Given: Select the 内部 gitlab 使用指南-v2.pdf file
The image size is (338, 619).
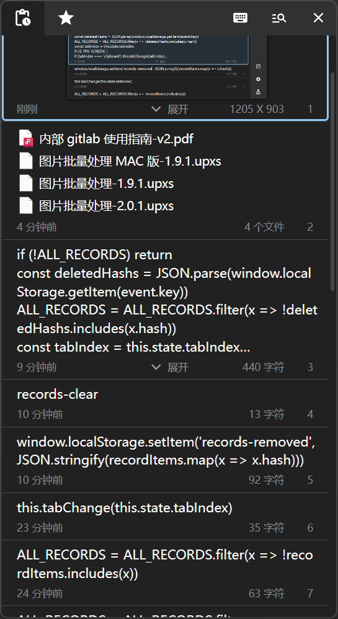Looking at the screenshot, I should pos(116,139).
